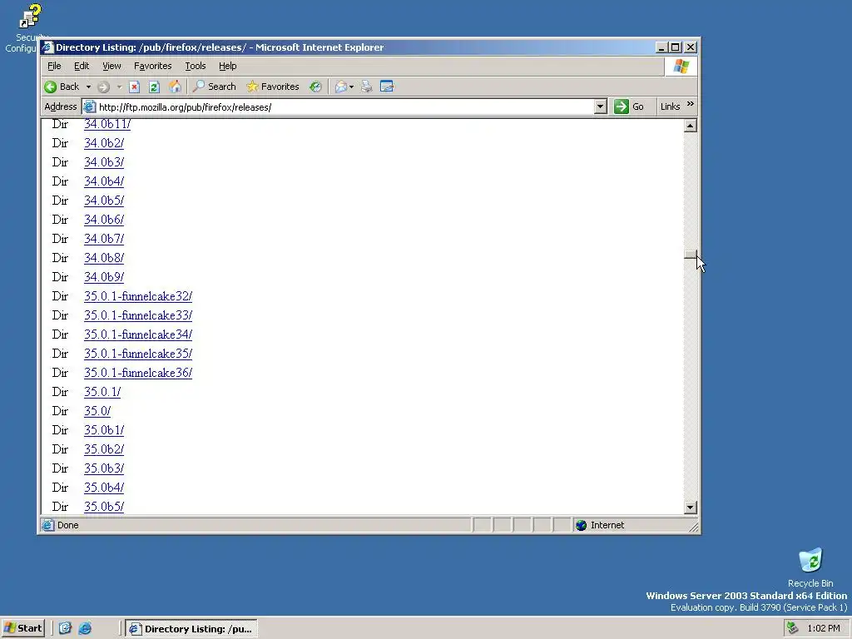Image resolution: width=852 pixels, height=639 pixels.
Task: Click the Print icon in toolbar
Action: [367, 87]
